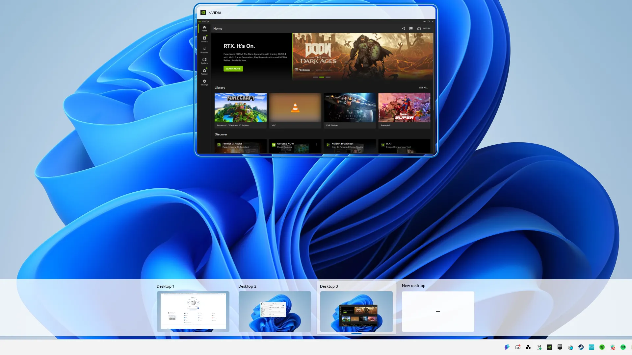Open Redeem section in sidebar
The height and width of the screenshot is (355, 632).
pos(204,71)
